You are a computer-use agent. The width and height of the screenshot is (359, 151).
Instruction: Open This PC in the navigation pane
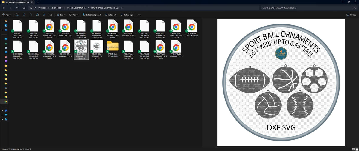(x=6, y=115)
